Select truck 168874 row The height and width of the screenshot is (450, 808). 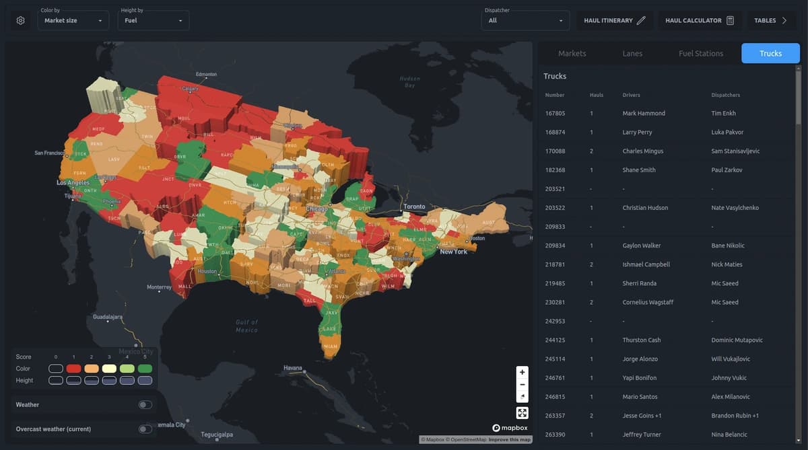pyautogui.click(x=667, y=133)
